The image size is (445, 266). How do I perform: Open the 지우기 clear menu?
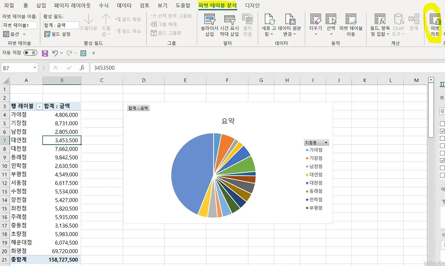point(316,25)
